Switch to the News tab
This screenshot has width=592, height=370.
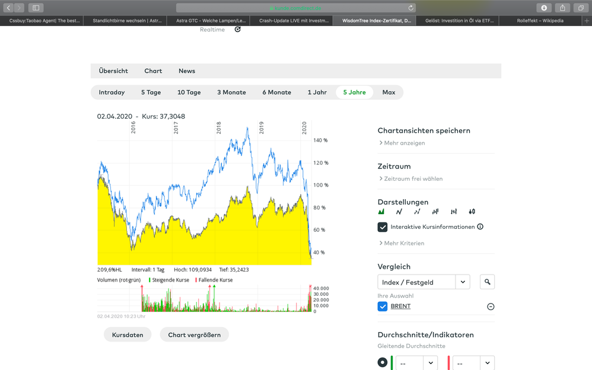pyautogui.click(x=187, y=71)
